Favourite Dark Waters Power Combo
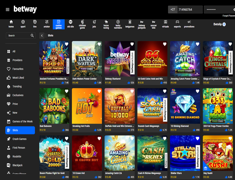This screenshot has height=180, width=235. click(99, 44)
